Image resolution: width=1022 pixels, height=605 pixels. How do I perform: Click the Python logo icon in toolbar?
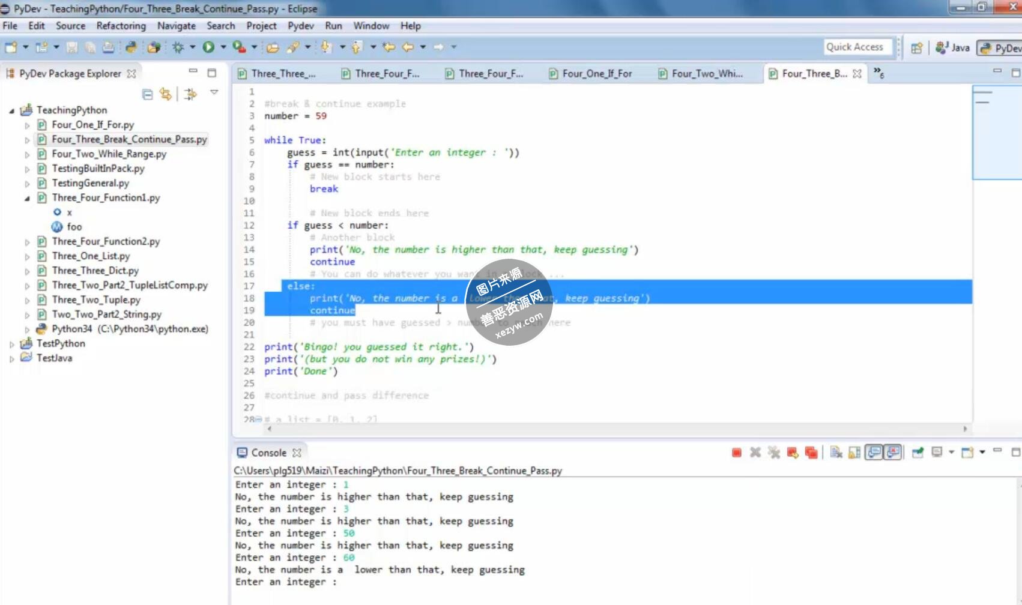coord(131,47)
